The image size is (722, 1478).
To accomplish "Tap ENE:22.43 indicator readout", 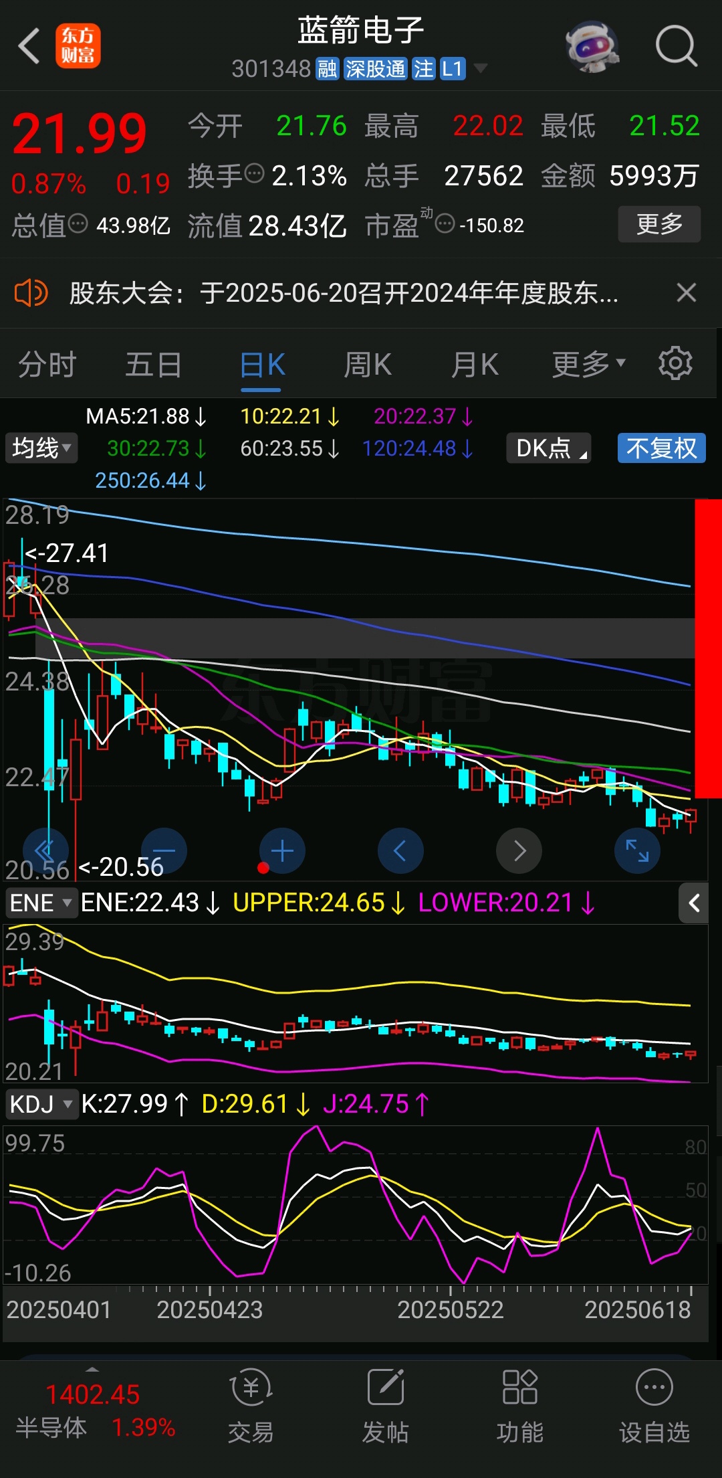I will pos(150,903).
